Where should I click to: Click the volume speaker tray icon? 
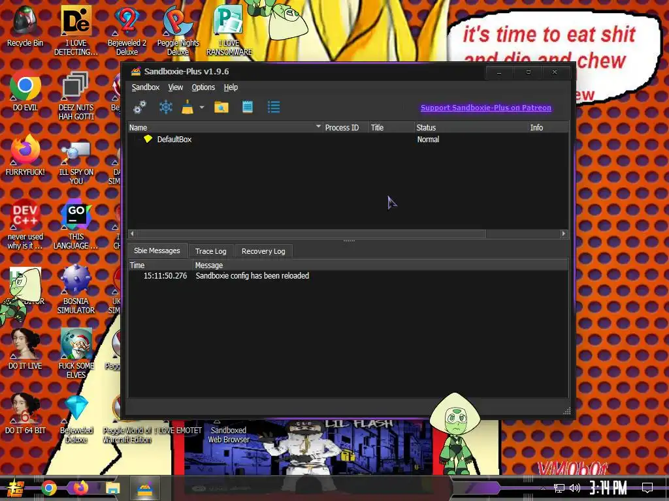(575, 488)
